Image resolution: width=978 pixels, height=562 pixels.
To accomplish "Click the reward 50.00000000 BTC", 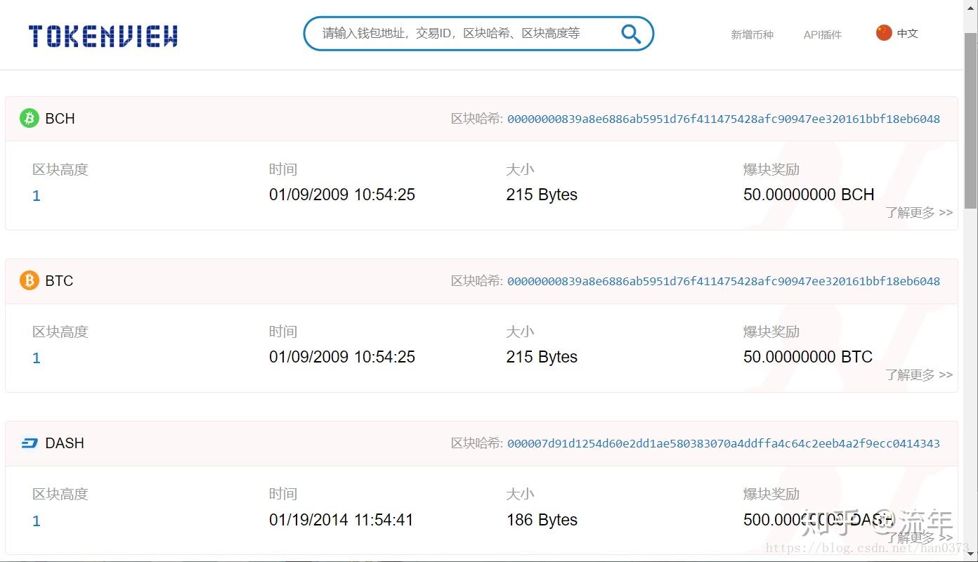I will click(x=808, y=357).
